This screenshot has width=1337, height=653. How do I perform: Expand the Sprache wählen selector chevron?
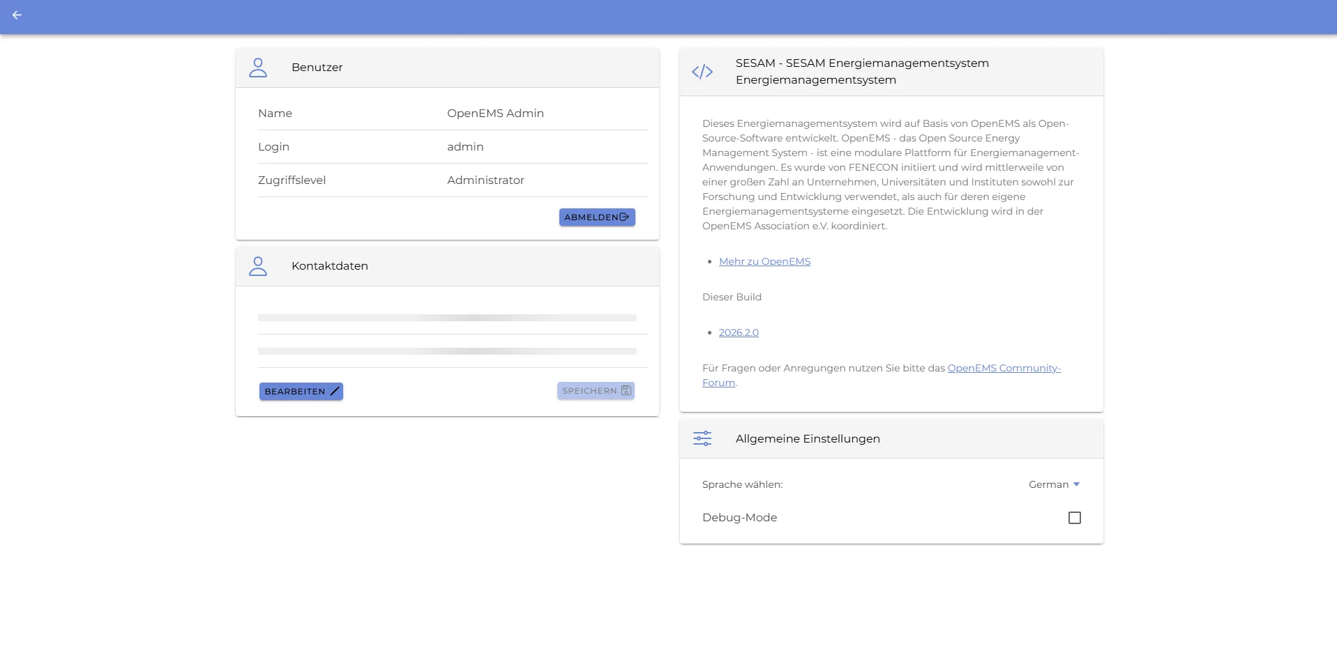tap(1075, 484)
